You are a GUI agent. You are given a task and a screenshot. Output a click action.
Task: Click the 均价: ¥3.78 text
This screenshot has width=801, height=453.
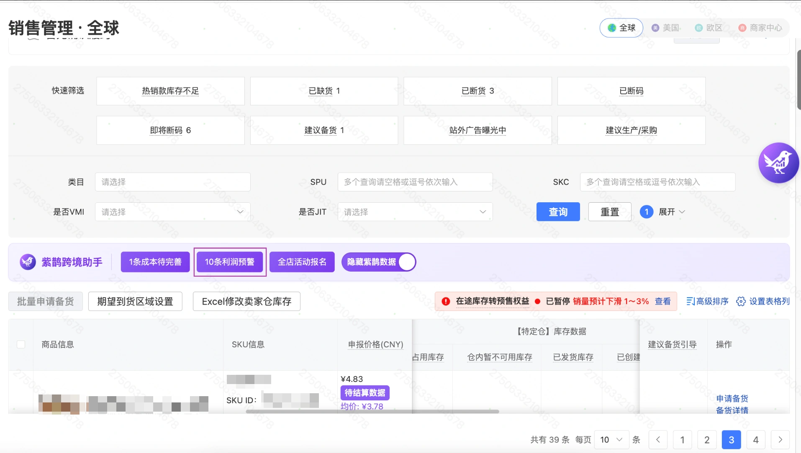tap(362, 406)
